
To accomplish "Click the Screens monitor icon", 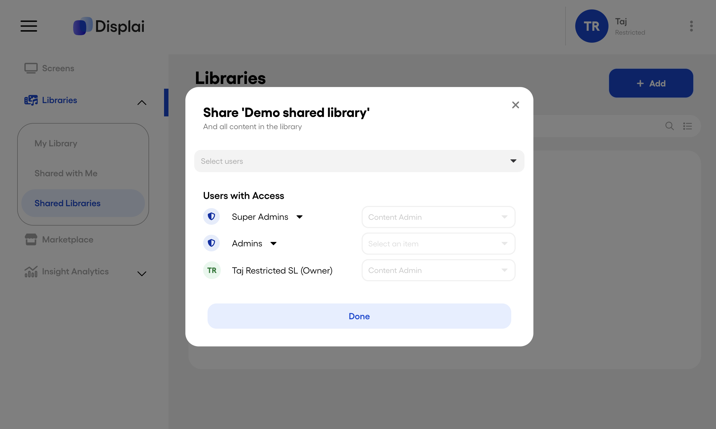I will pos(31,68).
